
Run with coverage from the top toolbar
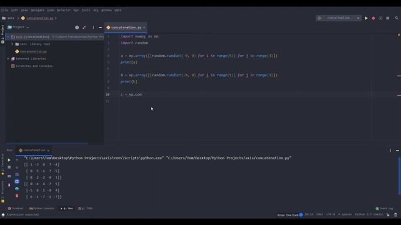(380, 18)
